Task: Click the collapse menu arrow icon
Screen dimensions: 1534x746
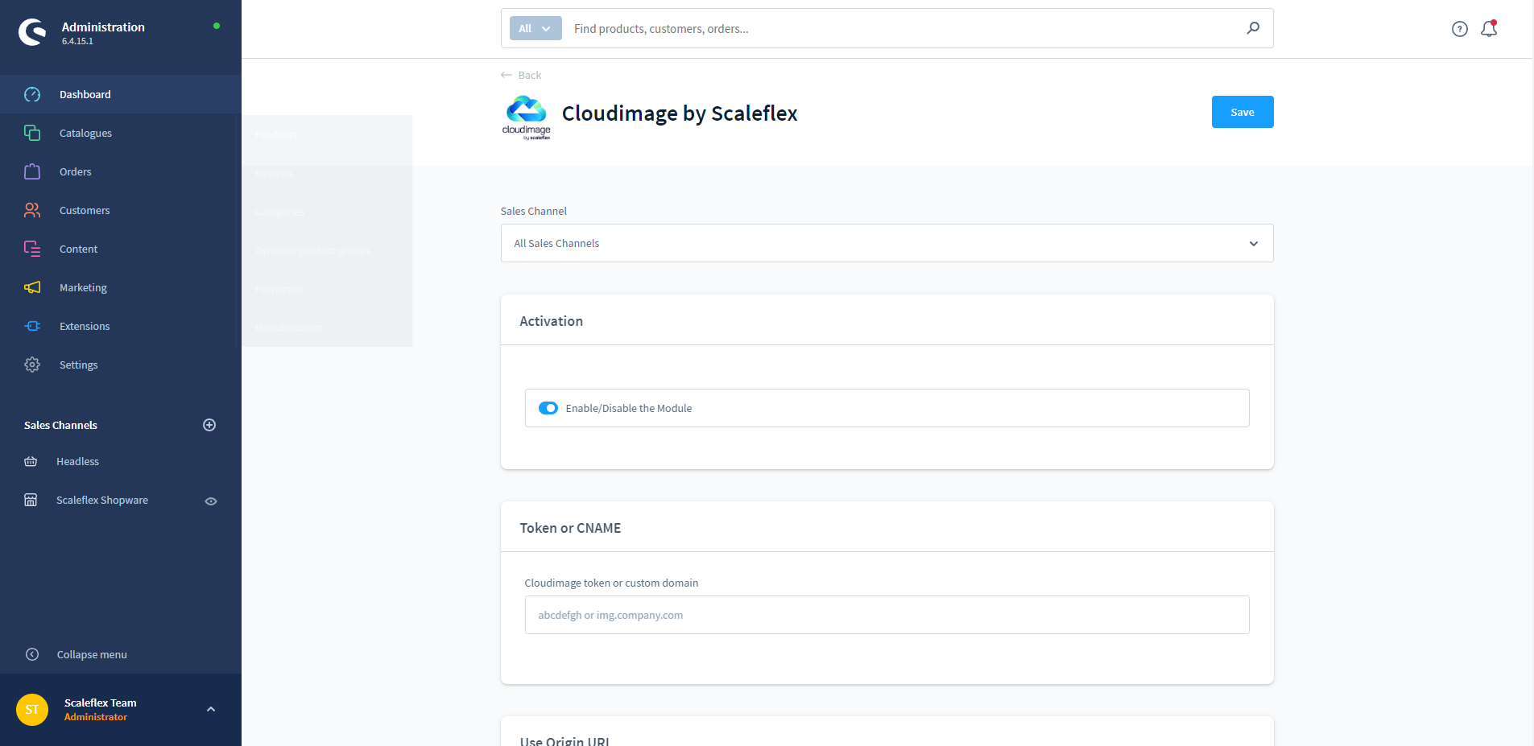Action: click(x=32, y=654)
